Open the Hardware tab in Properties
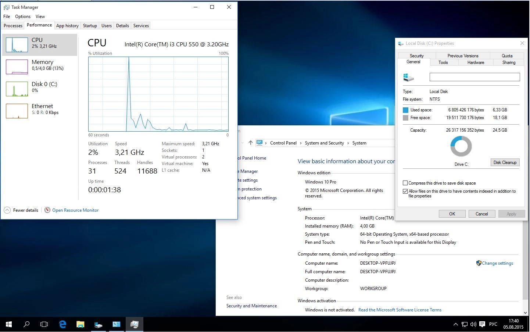The height and width of the screenshot is (332, 530). pyautogui.click(x=476, y=63)
